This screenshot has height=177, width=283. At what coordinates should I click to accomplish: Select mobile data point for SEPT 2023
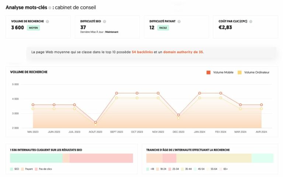click(x=116, y=93)
